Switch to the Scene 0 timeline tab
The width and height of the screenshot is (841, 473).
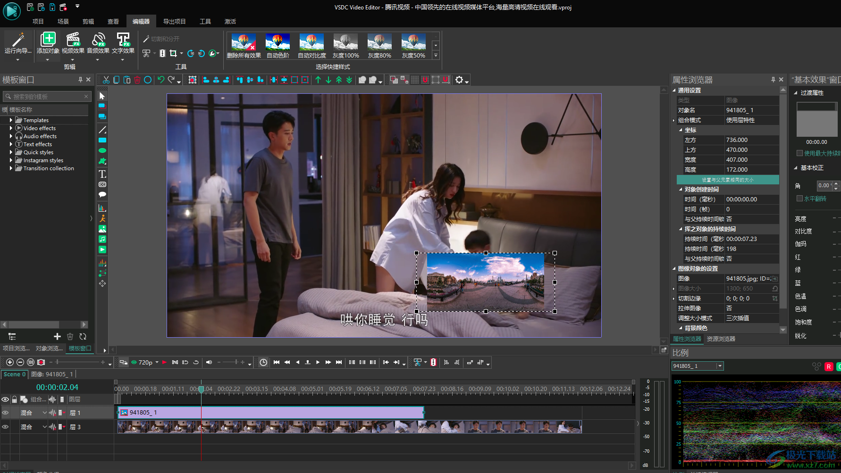point(15,374)
